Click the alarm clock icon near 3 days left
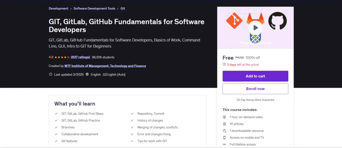 [x=224, y=65]
